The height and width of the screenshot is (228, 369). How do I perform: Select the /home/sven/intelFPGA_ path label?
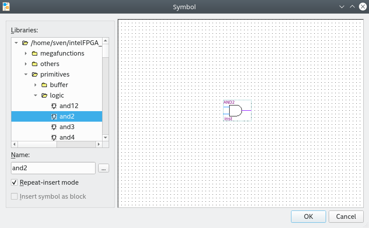click(x=66, y=43)
